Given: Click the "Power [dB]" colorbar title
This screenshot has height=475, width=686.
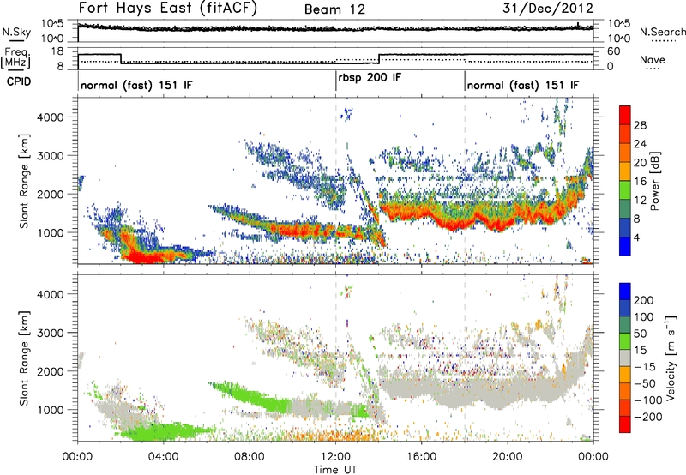Looking at the screenshot, I should point(654,181).
